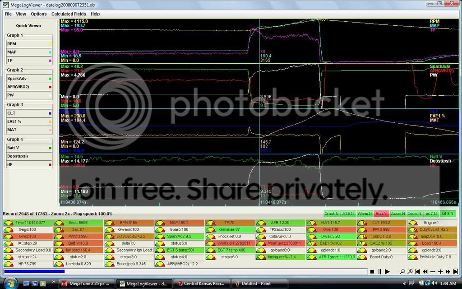Click the gauge icon beside Batt V:13.9
This screenshot has height=289, width=462.
tap(59, 243)
